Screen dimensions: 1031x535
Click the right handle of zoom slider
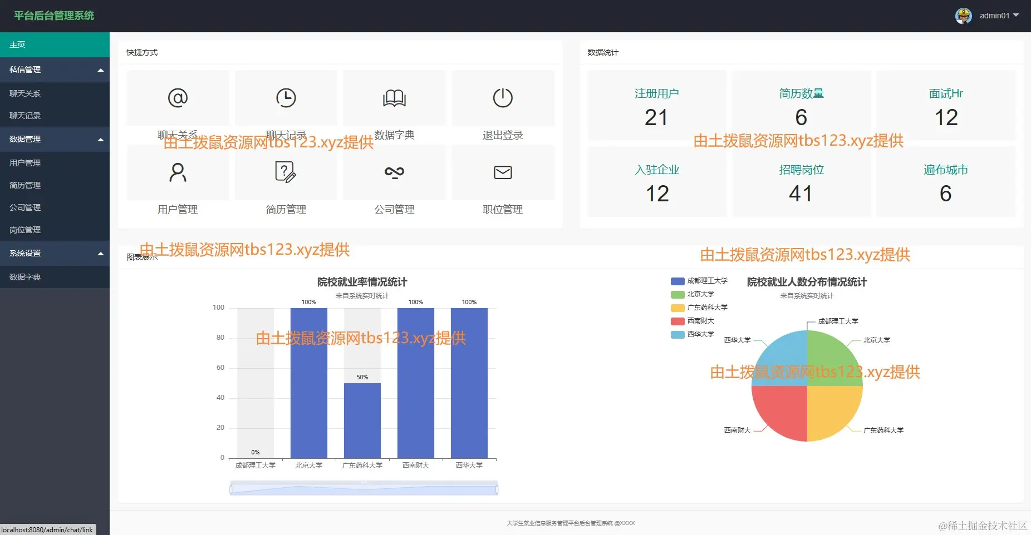(x=497, y=489)
